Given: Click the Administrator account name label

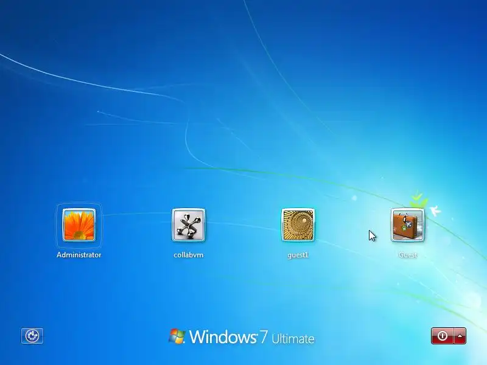Looking at the screenshot, I should pos(79,255).
